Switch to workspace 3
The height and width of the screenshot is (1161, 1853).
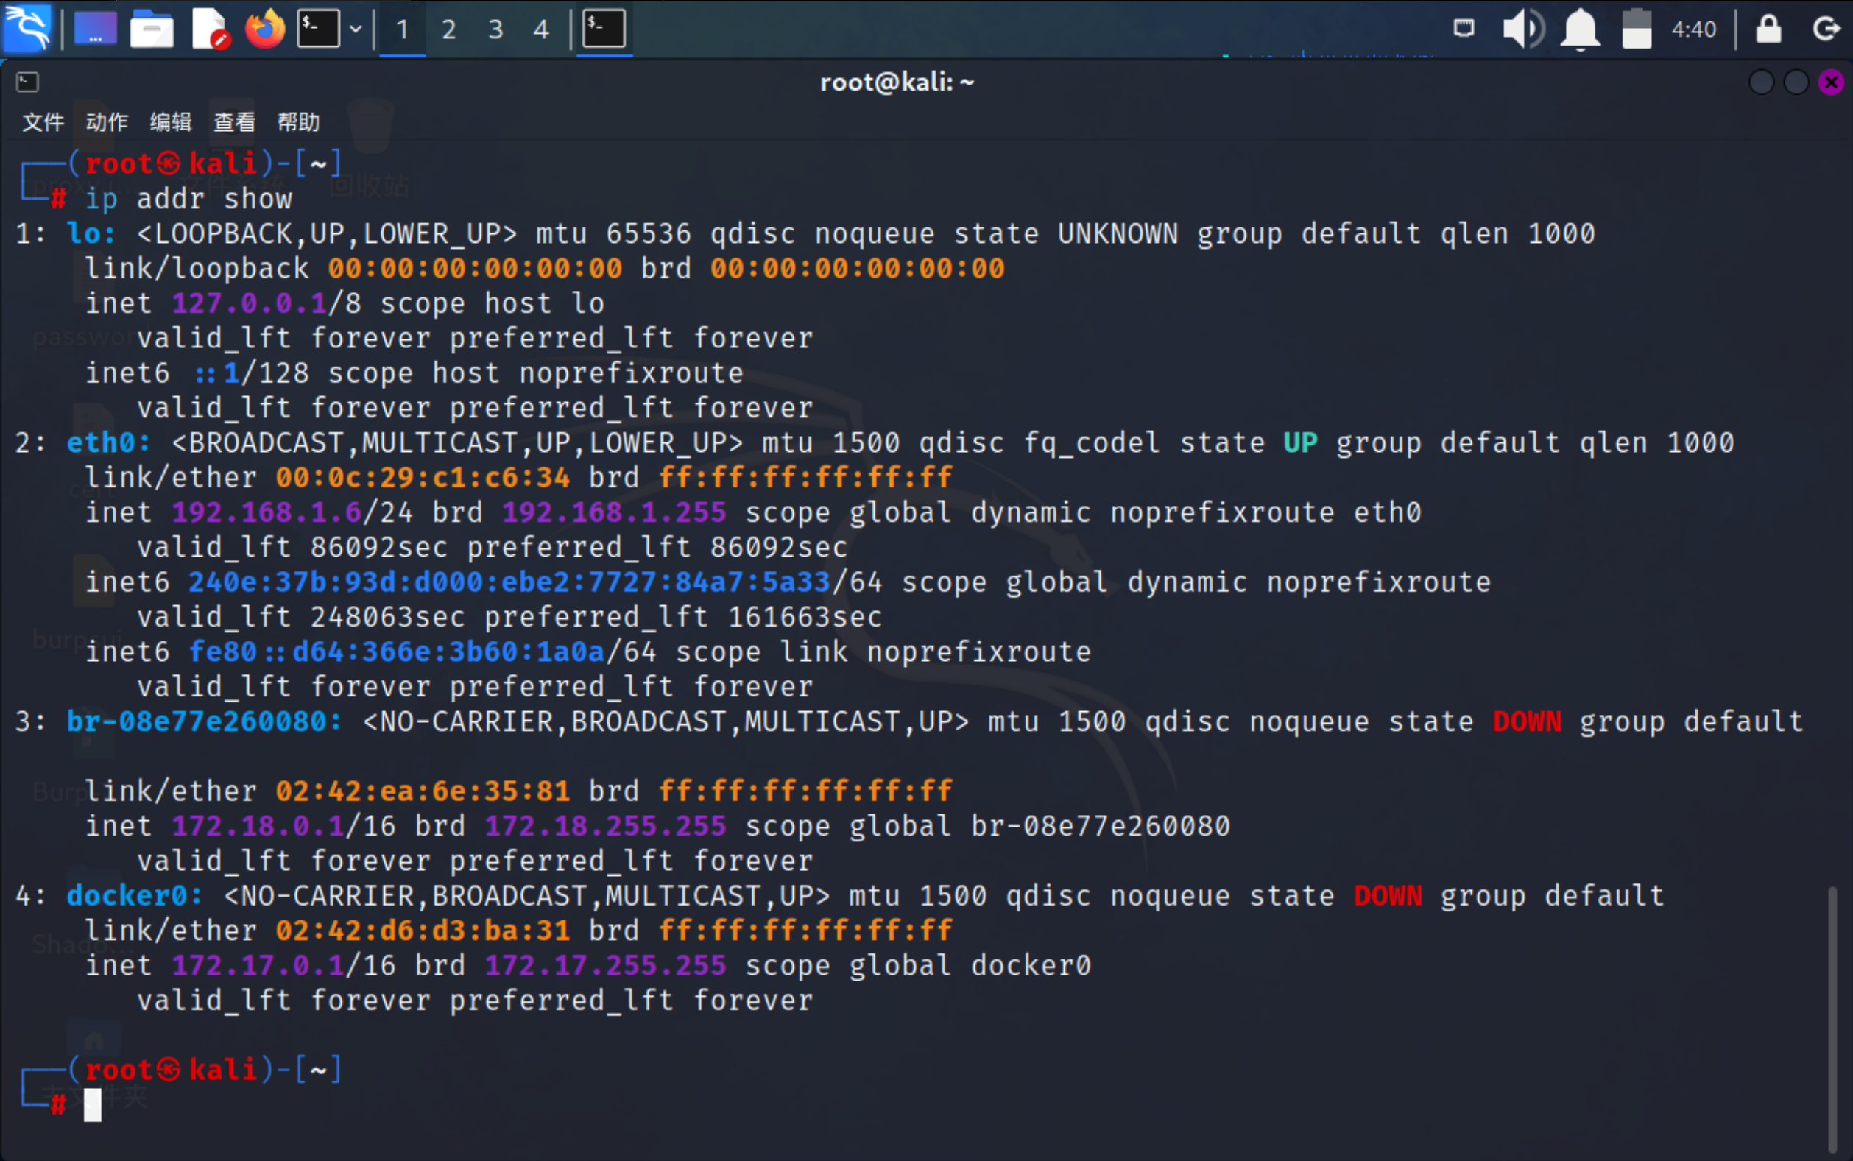tap(496, 29)
